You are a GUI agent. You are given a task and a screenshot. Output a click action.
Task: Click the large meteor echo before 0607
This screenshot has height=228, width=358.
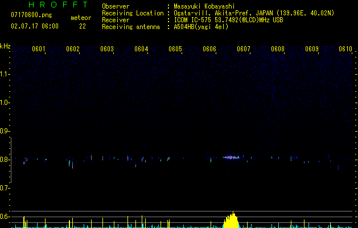231,157
